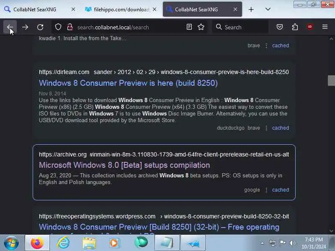The image size is (335, 251).
Task: Open the uBlock Origin extension icon
Action: pyautogui.click(x=310, y=27)
